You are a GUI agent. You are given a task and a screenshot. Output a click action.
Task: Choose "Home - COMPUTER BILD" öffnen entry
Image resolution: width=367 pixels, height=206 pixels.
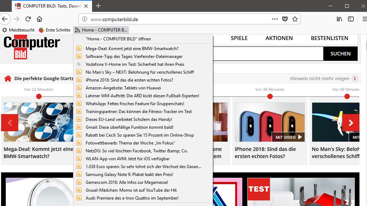point(118,39)
